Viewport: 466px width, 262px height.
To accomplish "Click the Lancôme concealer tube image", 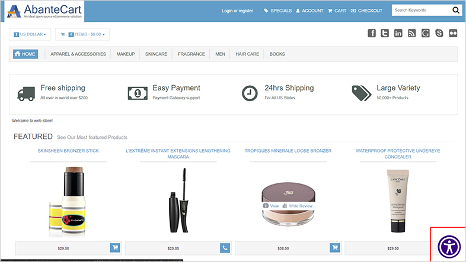I will click(x=398, y=201).
